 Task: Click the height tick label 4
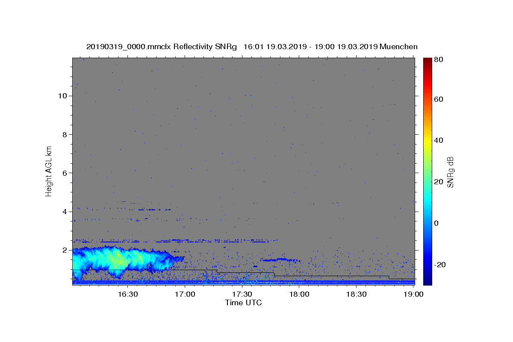(x=64, y=211)
